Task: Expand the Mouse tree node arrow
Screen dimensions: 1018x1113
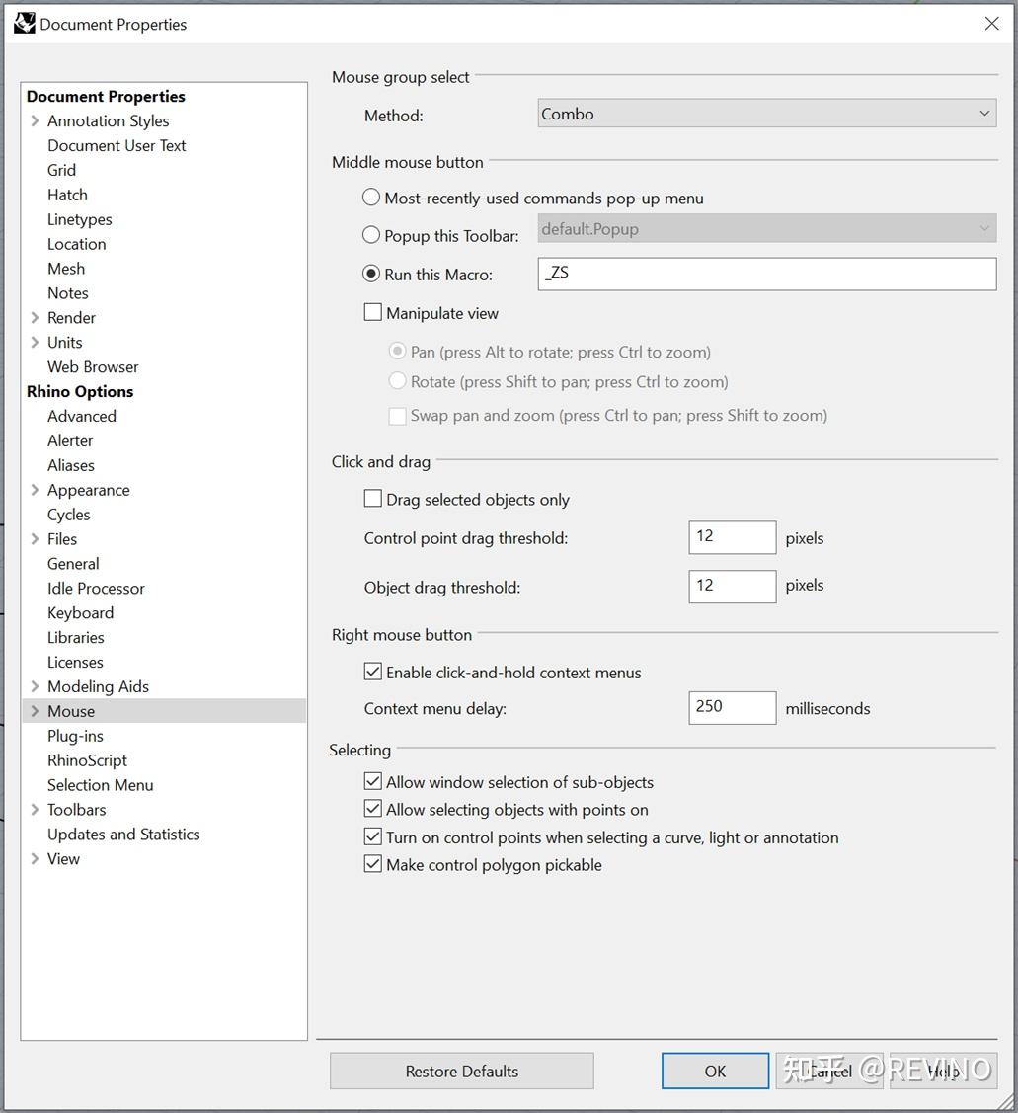Action: point(35,710)
